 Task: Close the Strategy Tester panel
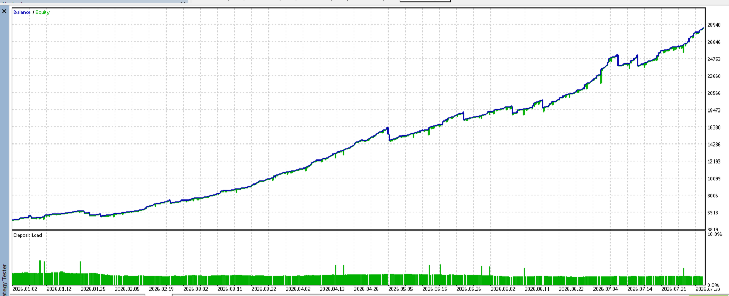4,11
